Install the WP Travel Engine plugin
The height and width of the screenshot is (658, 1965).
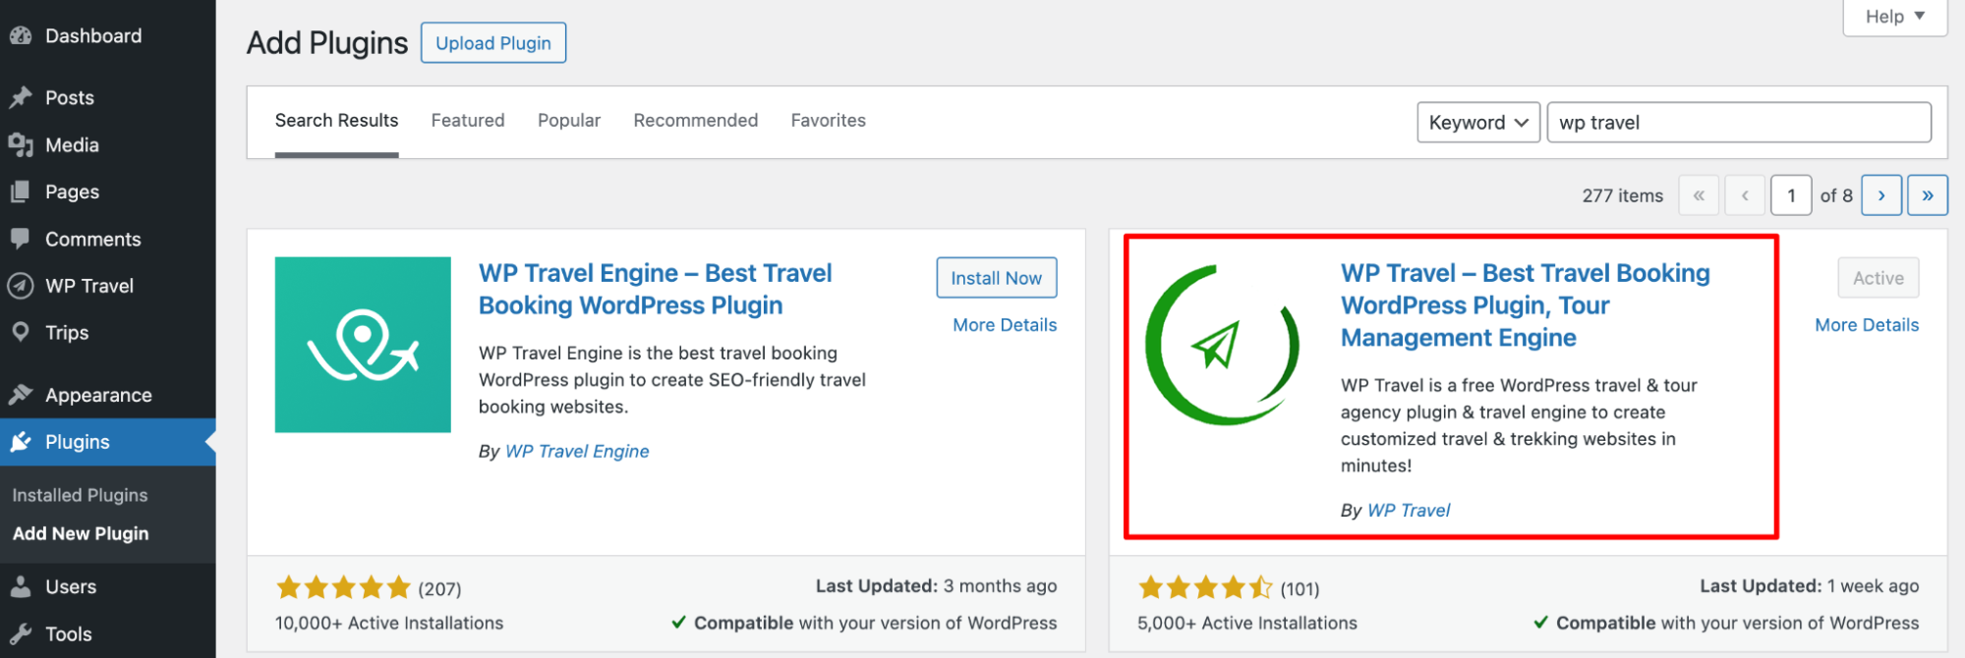pyautogui.click(x=996, y=277)
